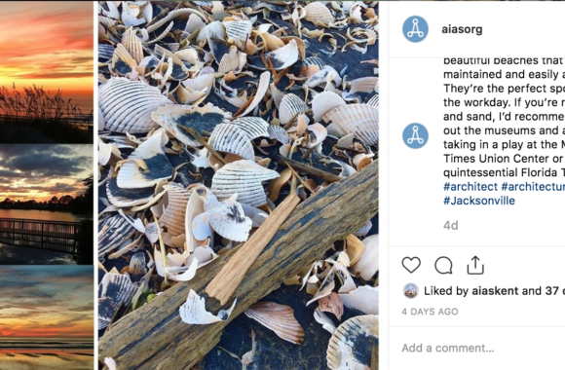Open the aiaskent liker avatar
Image resolution: width=565 pixels, height=370 pixels.
click(411, 291)
